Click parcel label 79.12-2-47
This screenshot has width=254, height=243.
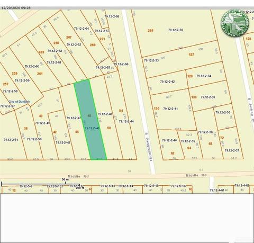coord(74,118)
